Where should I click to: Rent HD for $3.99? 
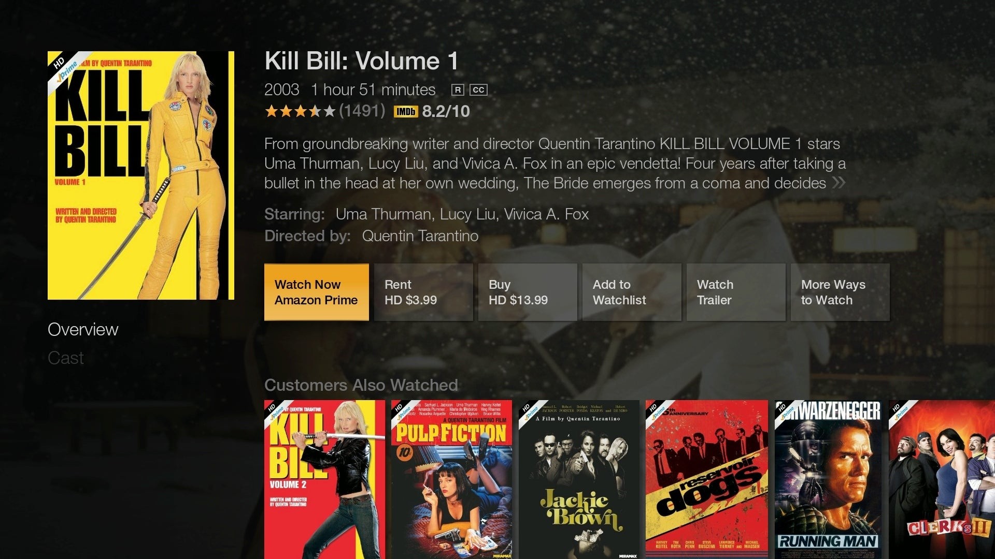click(x=423, y=292)
